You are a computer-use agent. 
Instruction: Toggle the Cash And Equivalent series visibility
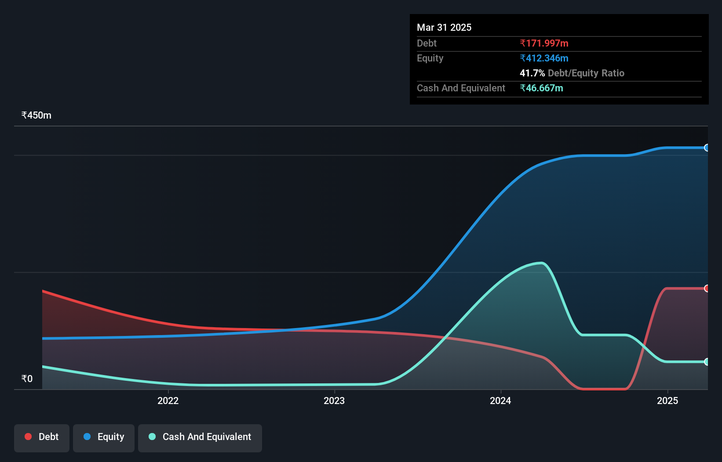tap(200, 437)
